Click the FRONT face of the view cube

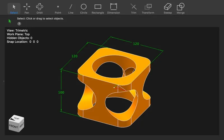[x=13, y=126]
